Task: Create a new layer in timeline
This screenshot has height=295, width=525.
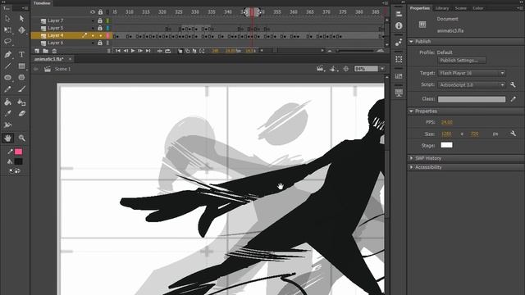Action: [x=37, y=51]
